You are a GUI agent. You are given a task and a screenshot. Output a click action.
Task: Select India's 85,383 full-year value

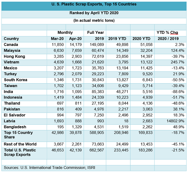(97, 92)
